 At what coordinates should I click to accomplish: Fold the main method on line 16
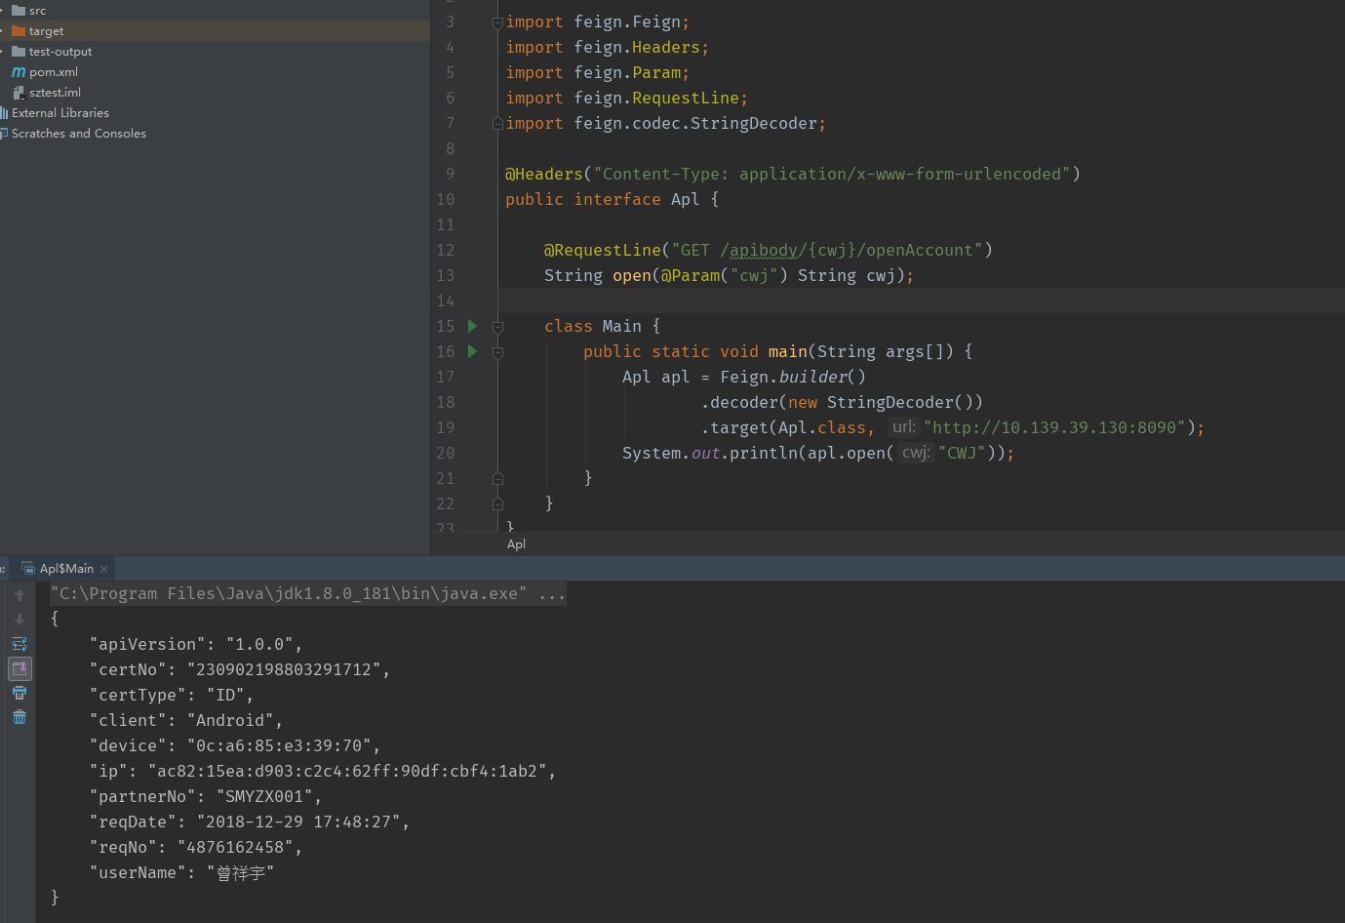click(x=497, y=352)
